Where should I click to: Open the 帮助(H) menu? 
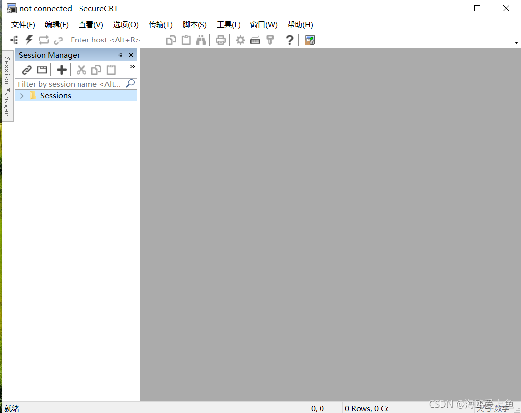(300, 25)
